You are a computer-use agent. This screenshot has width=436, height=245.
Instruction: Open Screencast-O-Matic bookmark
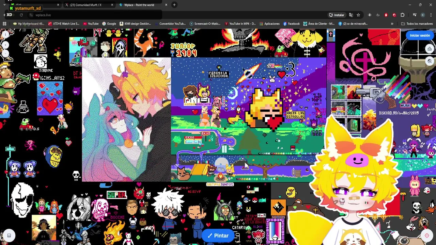[205, 23]
